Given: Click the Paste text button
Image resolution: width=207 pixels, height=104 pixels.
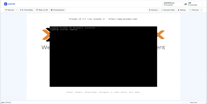Looking at the screenshot, I should 10,10.
